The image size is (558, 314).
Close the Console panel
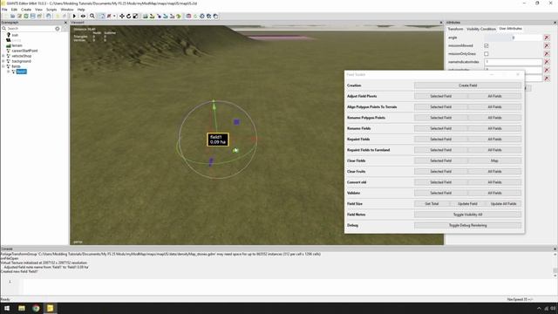pyautogui.click(x=555, y=249)
